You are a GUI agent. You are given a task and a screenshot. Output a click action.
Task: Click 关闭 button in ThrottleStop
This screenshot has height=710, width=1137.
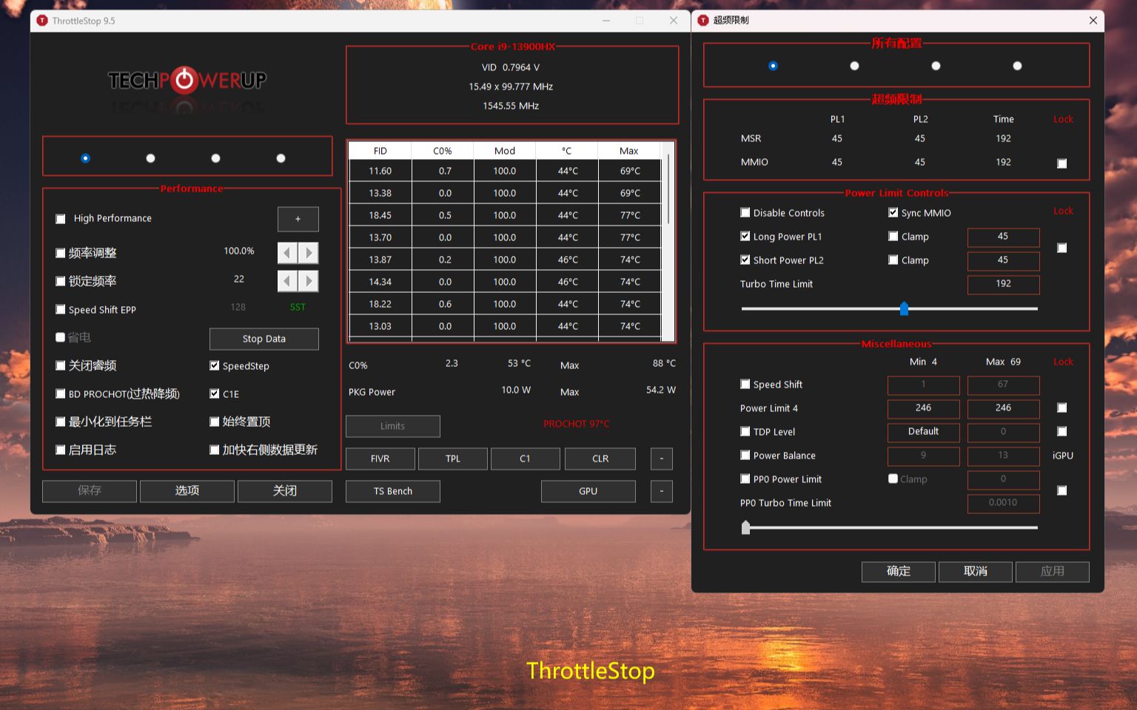pos(285,491)
